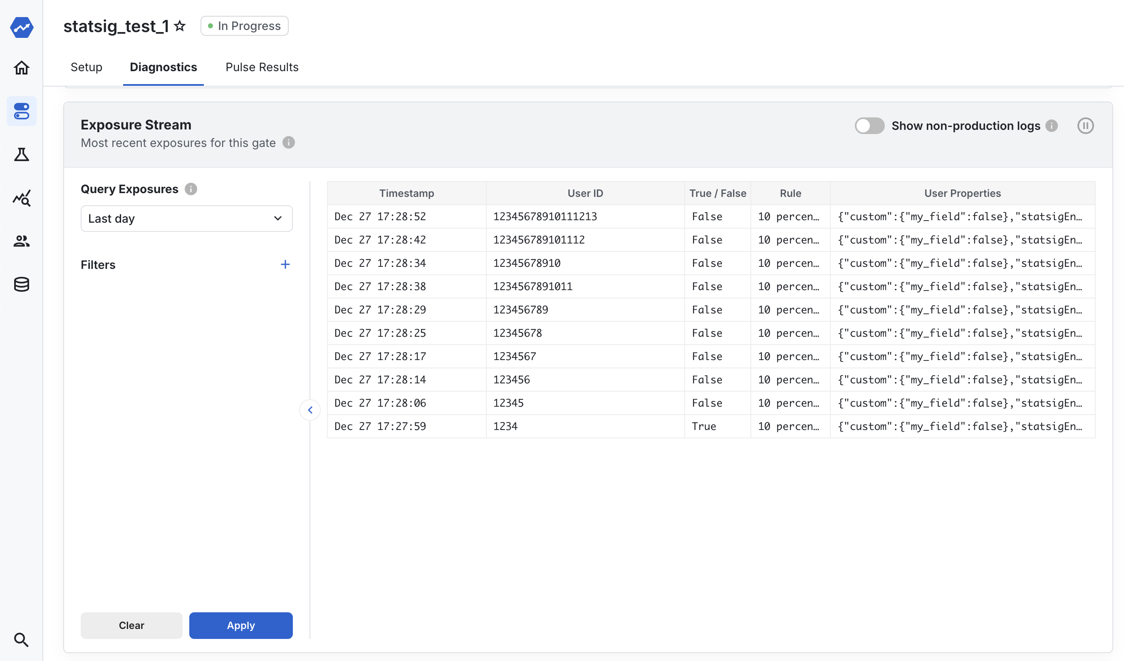Click the experiments beaker icon in sidebar
Screen dimensions: 1124x661
click(x=21, y=154)
